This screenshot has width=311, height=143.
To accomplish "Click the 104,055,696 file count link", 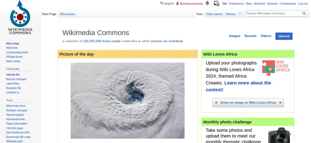I will tap(92, 41).
